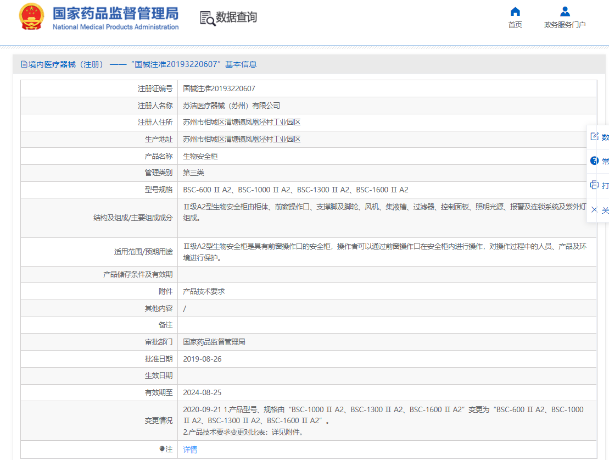
Task: Click approval department 国家药品监督管理局 value
Action: 214,342
